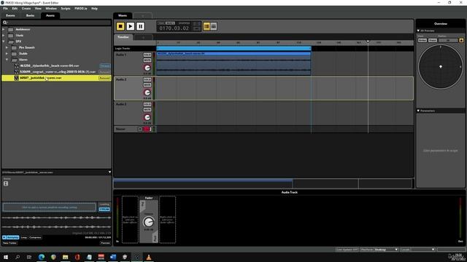Click the notes icon in asset details
467x262 pixels.
tap(6, 183)
